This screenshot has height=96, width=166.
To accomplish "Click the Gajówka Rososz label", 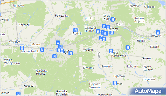I will tap(41, 72).
